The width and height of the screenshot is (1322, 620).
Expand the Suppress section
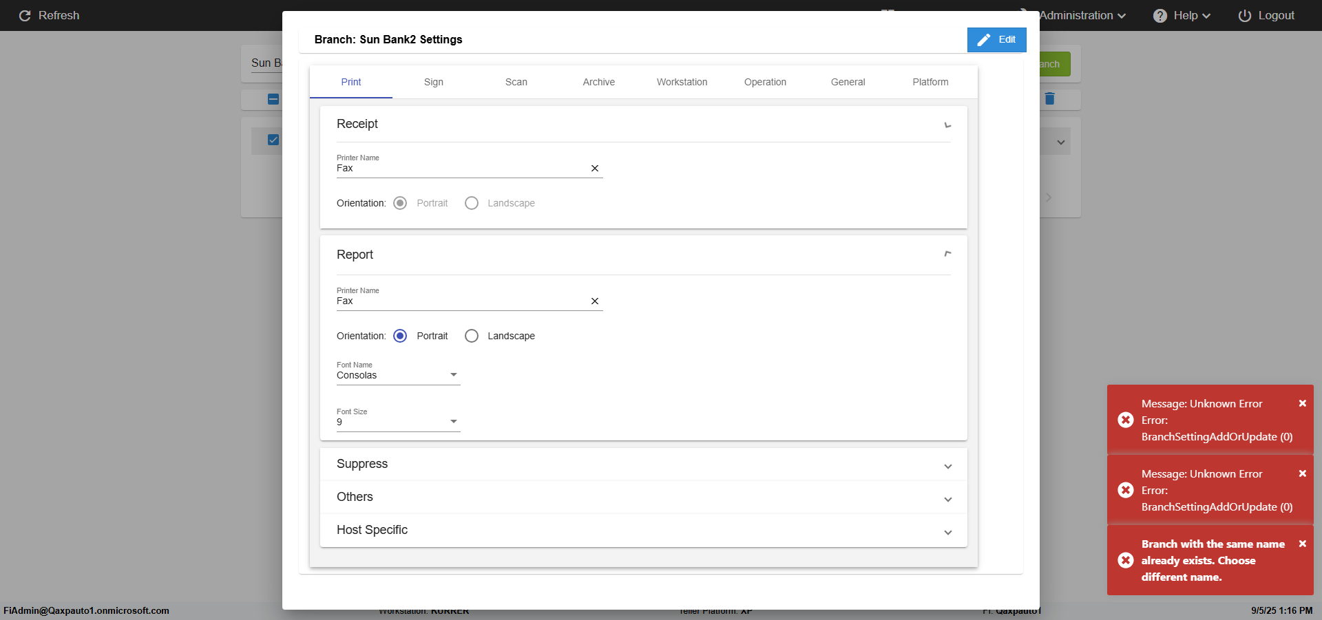(948, 467)
